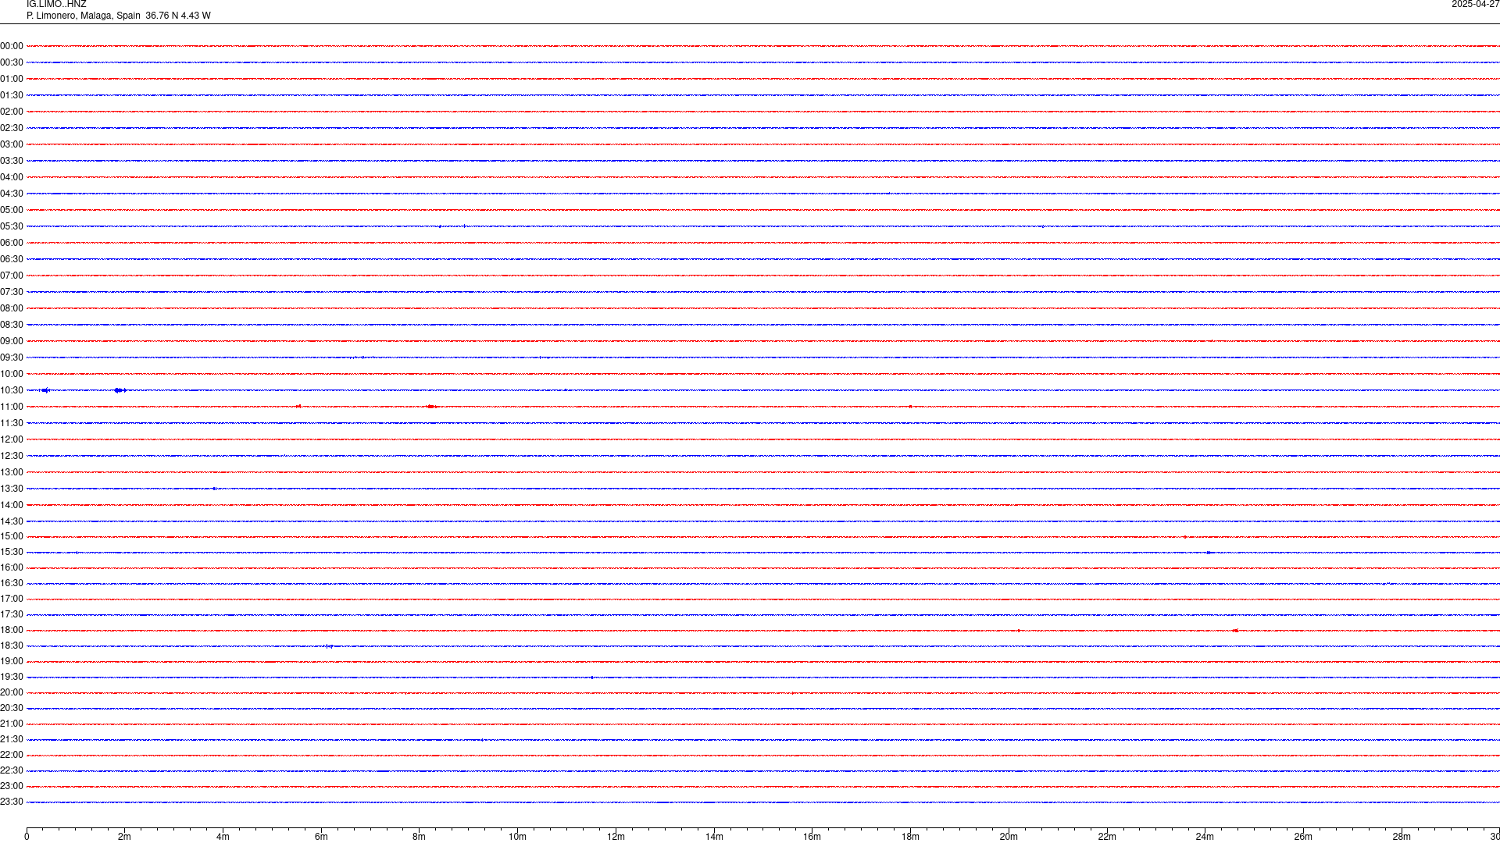Click the 10m tick label on the axis
Viewport: 1500px width, 843px height.
pos(517,837)
